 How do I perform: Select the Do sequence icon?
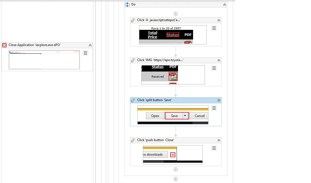[127, 4]
